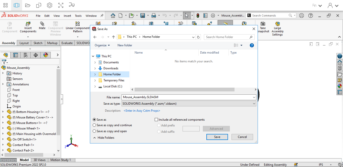This screenshot has height=167, width=343.
Task: Click the Save button
Action: click(217, 137)
